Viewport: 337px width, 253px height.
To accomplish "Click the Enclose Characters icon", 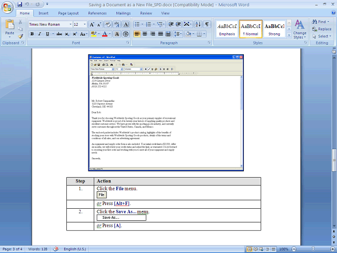I will point(126,34).
